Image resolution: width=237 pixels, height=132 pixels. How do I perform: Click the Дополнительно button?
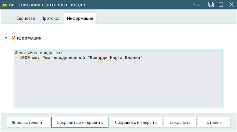[29, 122]
